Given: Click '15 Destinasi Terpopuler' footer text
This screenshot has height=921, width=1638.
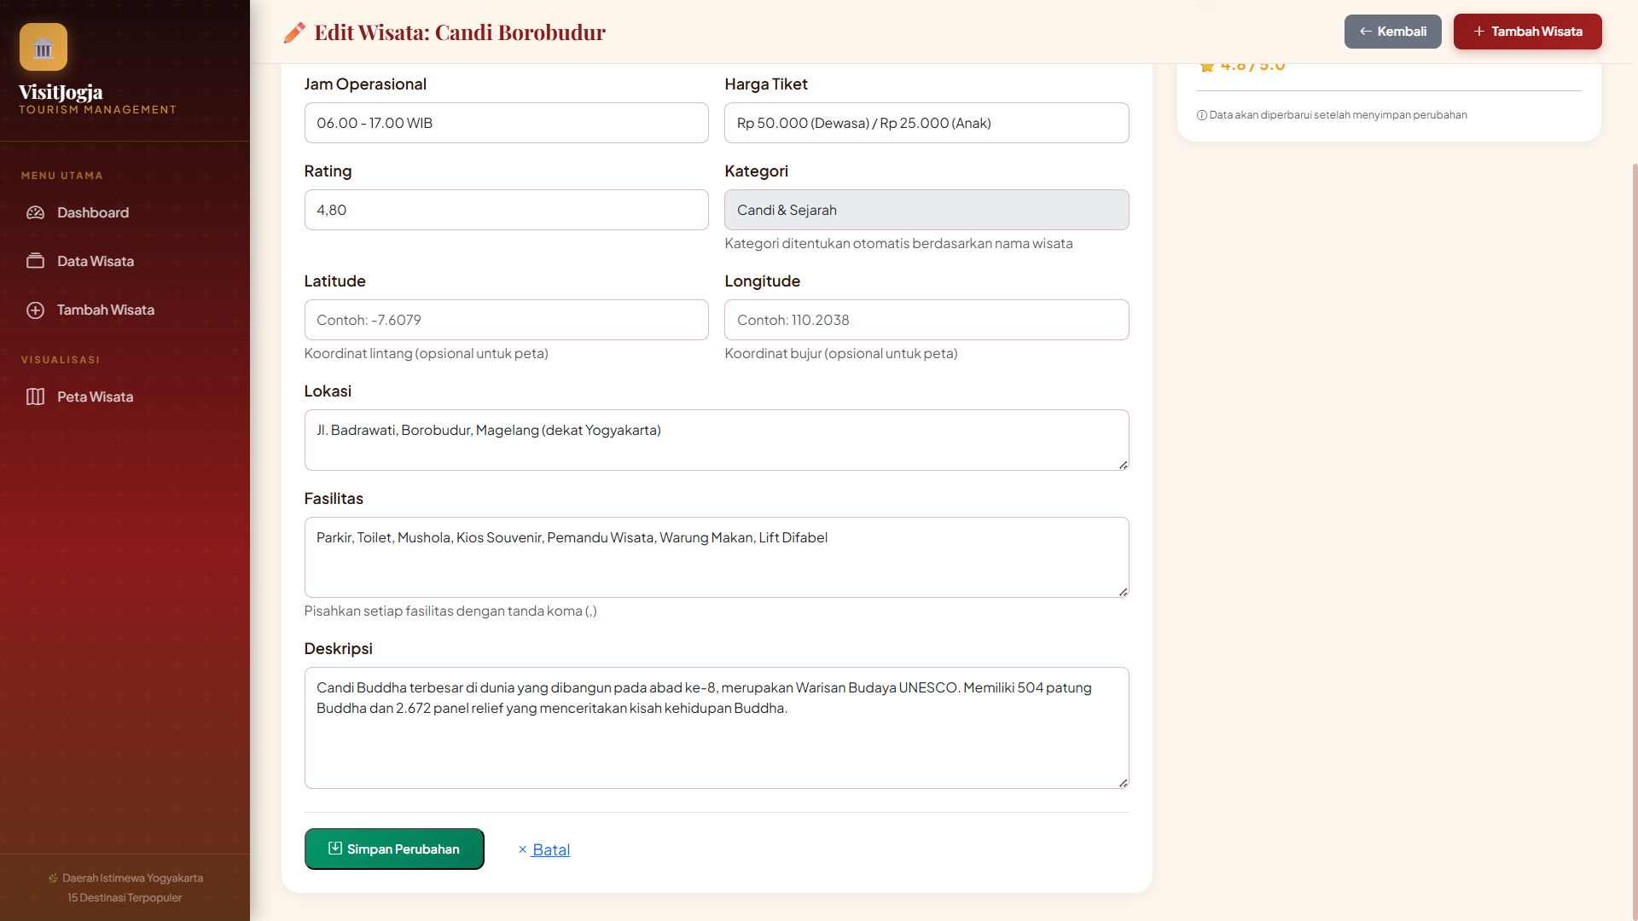Looking at the screenshot, I should (x=125, y=898).
